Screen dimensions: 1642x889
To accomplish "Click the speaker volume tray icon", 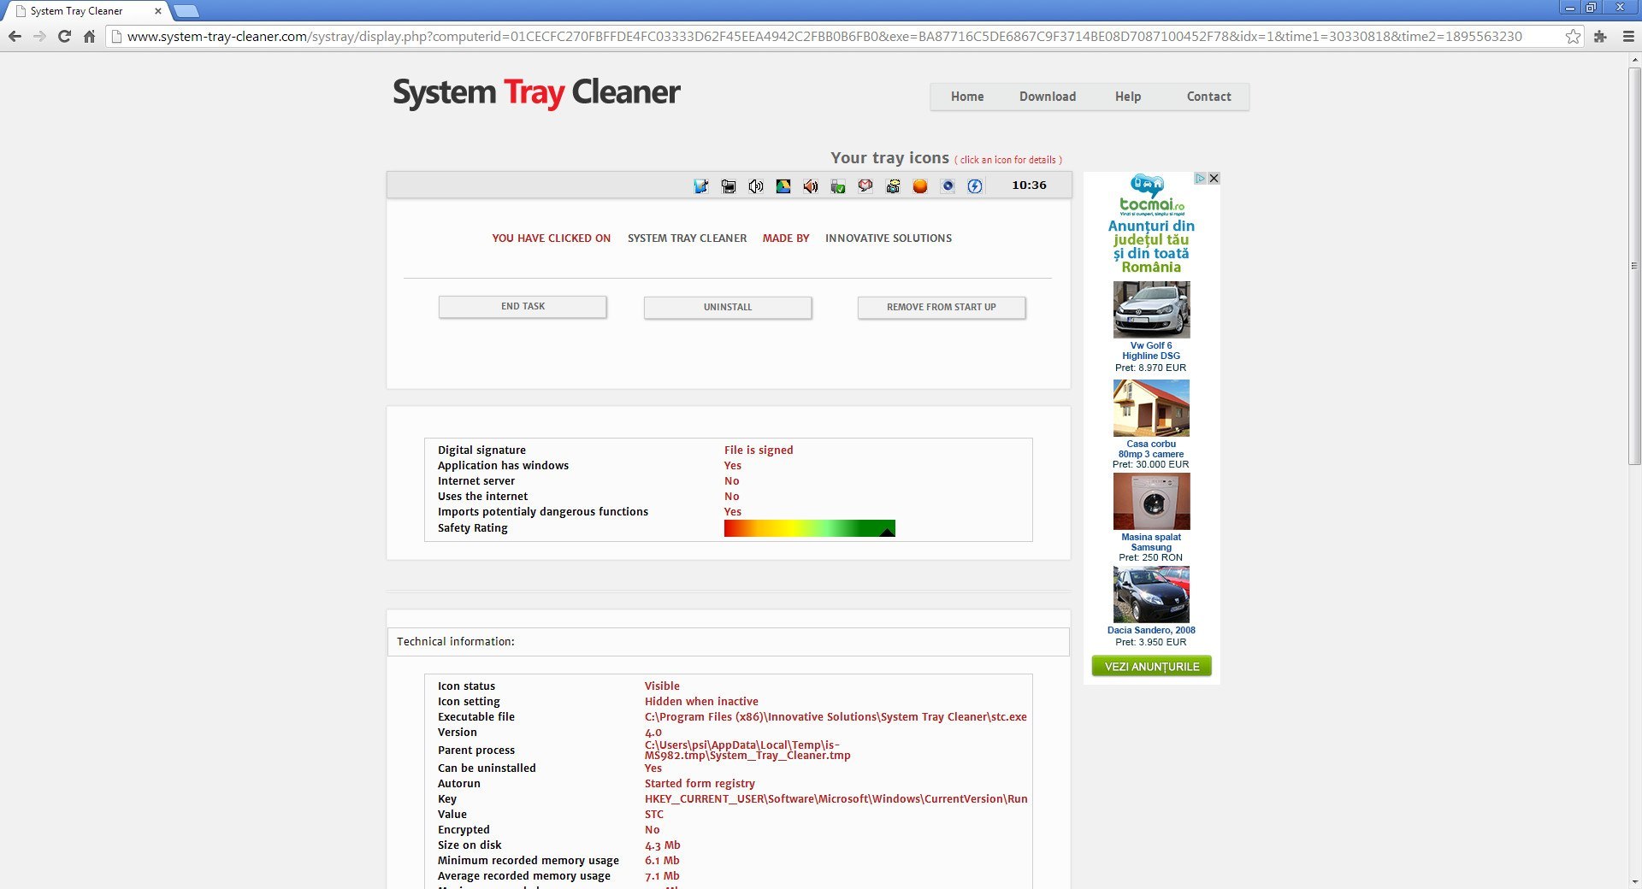I will pos(756,185).
